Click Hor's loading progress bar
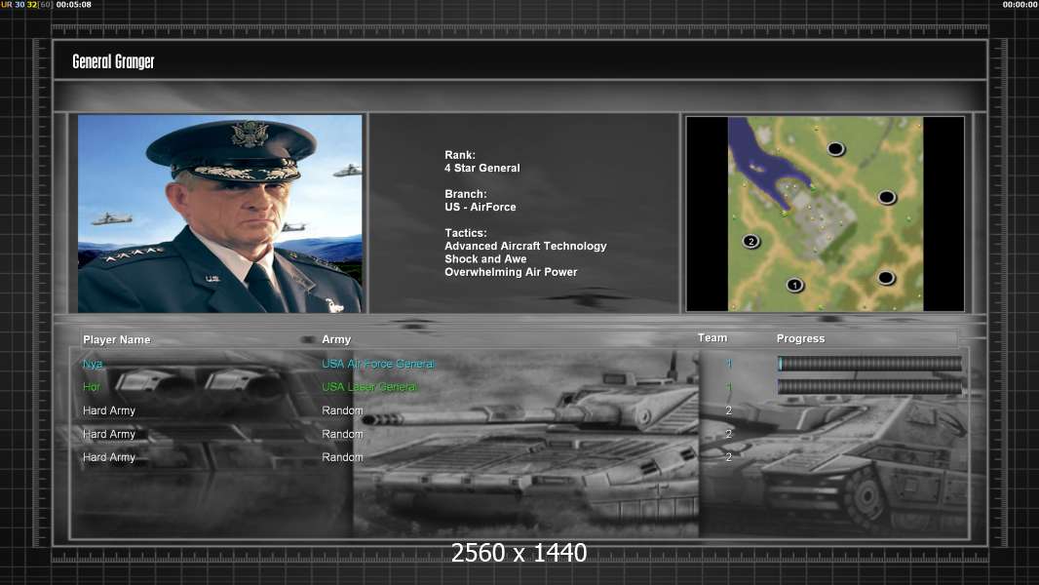 869,387
